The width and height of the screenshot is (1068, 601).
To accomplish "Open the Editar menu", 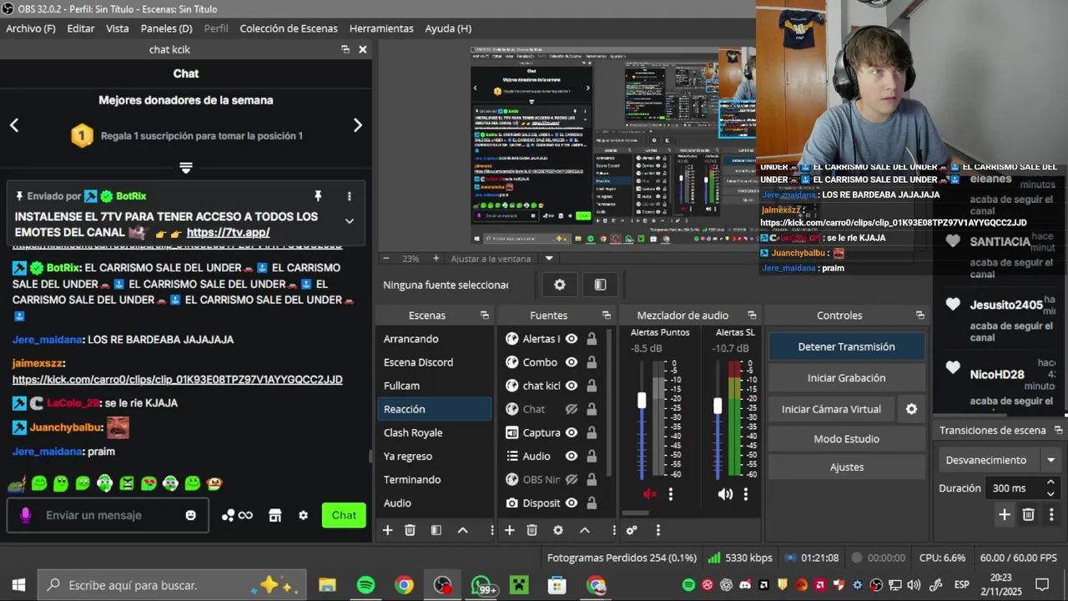I will 81,28.
